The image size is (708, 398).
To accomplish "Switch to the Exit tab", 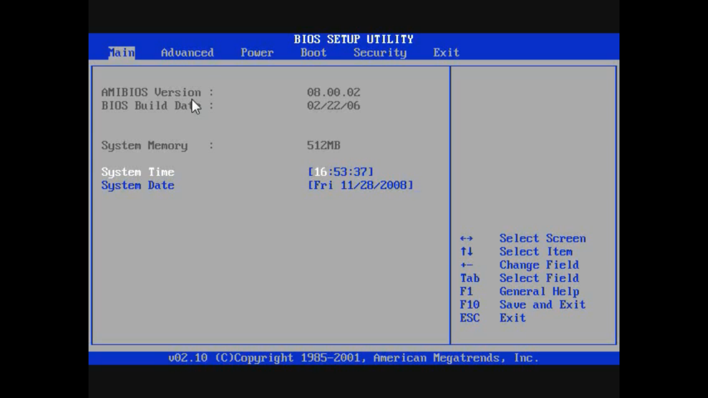I will point(446,53).
